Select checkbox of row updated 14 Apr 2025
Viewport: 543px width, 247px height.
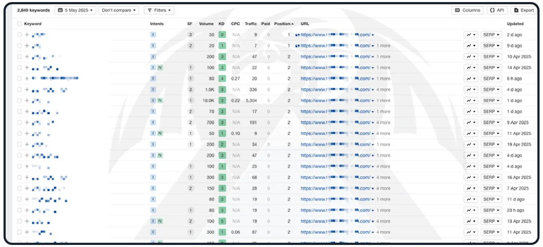[20, 68]
